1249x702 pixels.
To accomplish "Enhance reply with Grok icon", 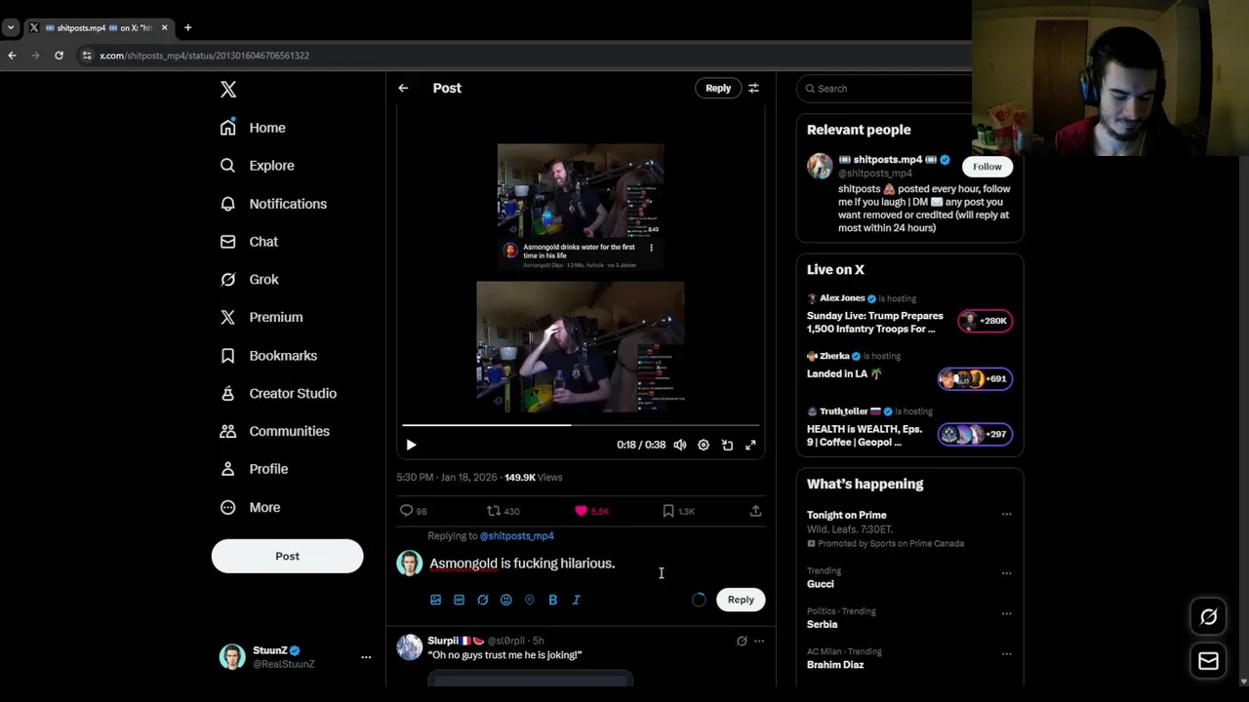I will tap(482, 600).
